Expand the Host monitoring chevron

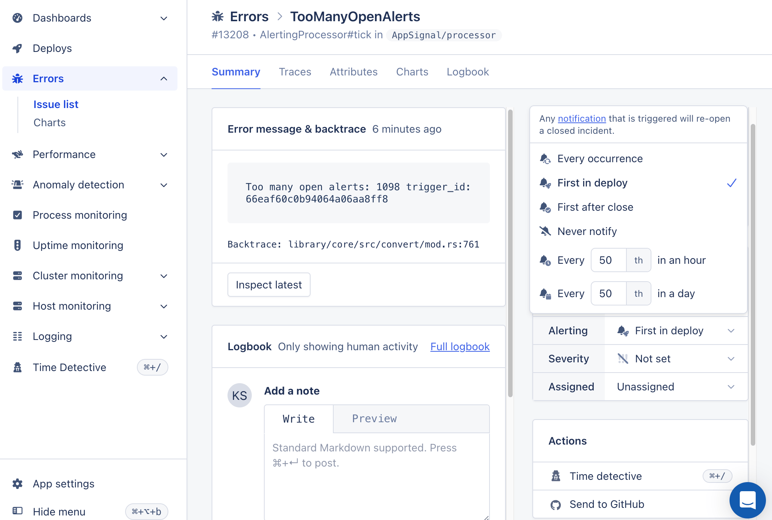click(164, 306)
